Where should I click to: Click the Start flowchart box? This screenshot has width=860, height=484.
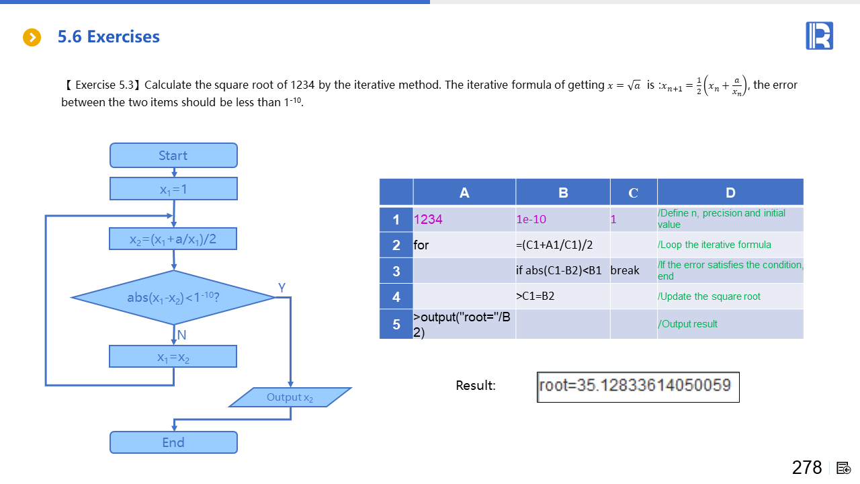[173, 155]
